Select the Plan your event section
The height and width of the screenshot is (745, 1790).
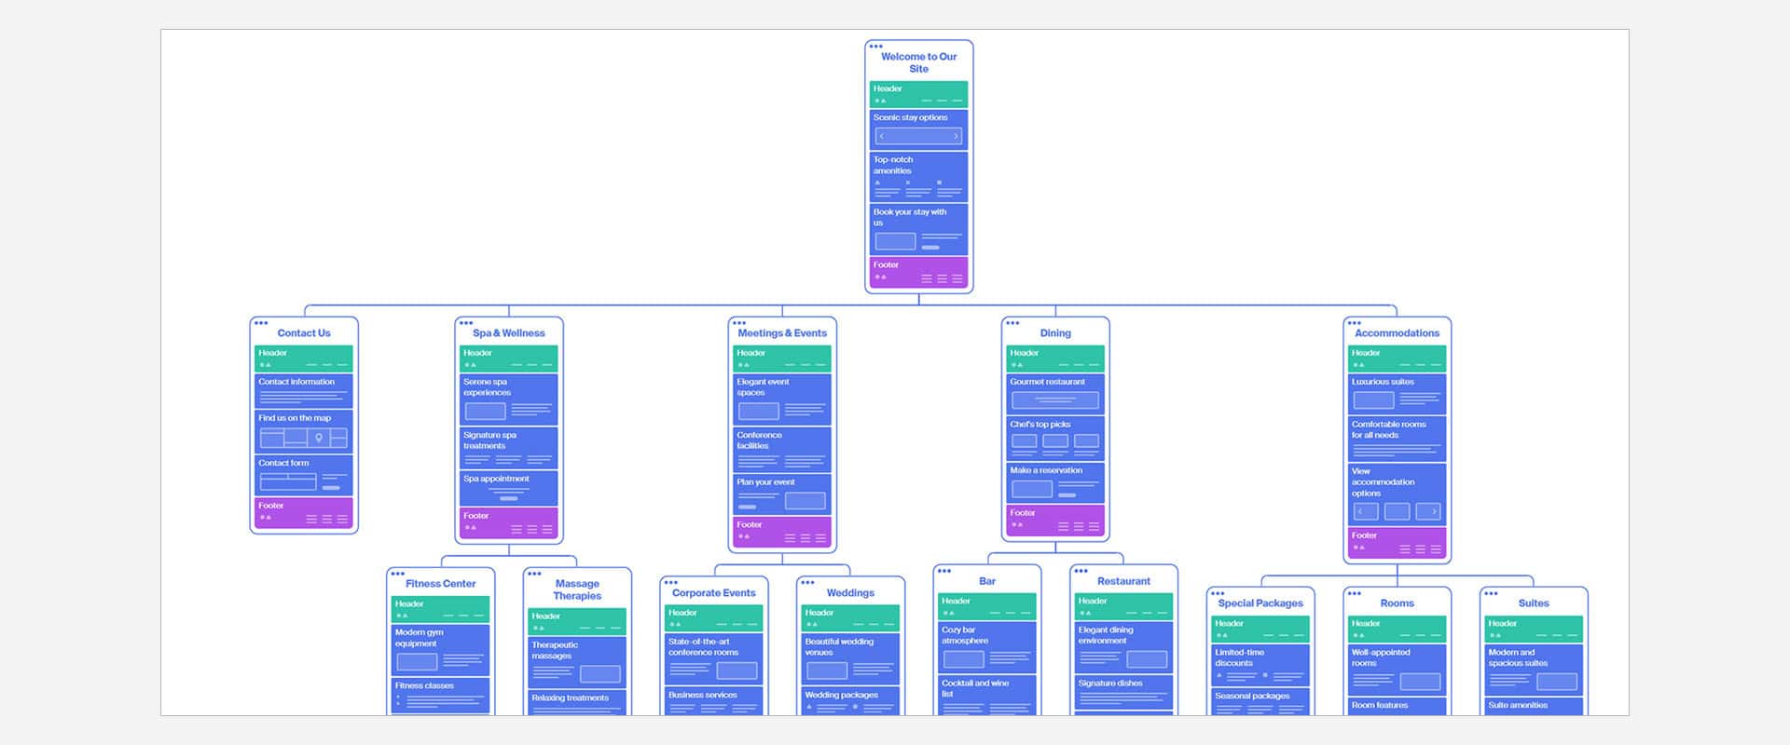(782, 494)
